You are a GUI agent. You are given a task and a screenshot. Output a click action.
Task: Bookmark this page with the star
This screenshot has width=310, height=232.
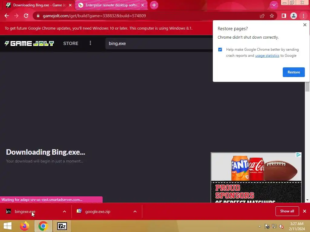point(272,16)
